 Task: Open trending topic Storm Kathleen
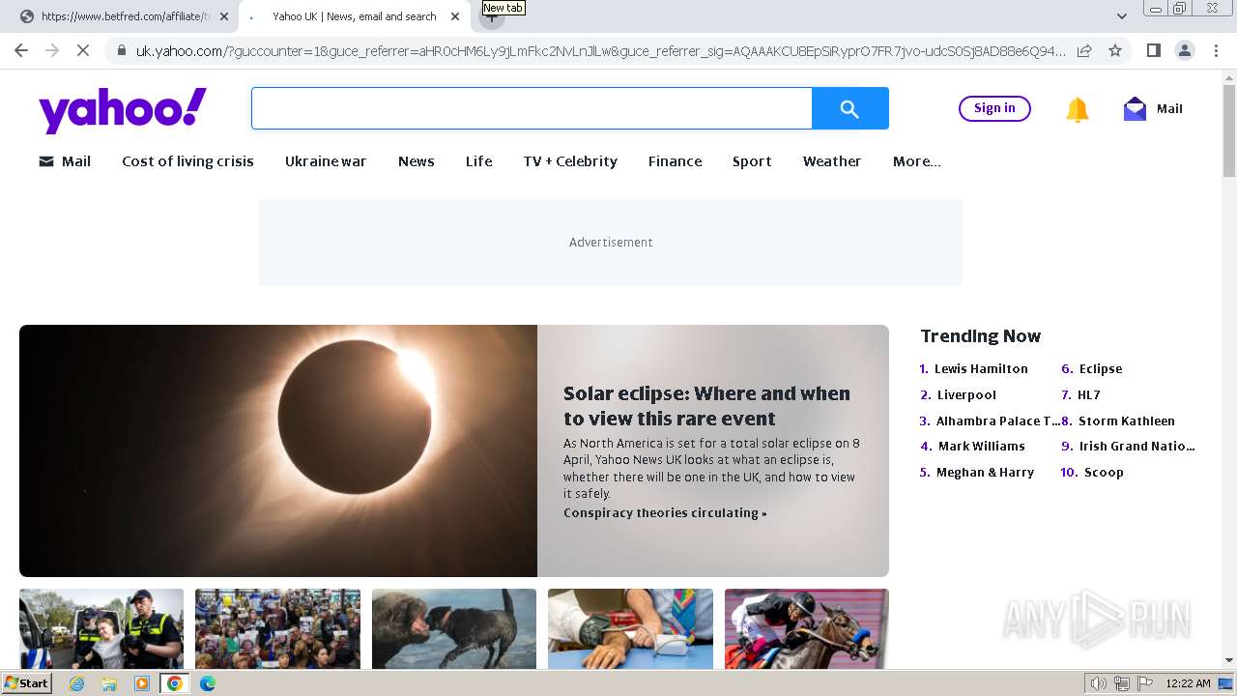pos(1127,420)
